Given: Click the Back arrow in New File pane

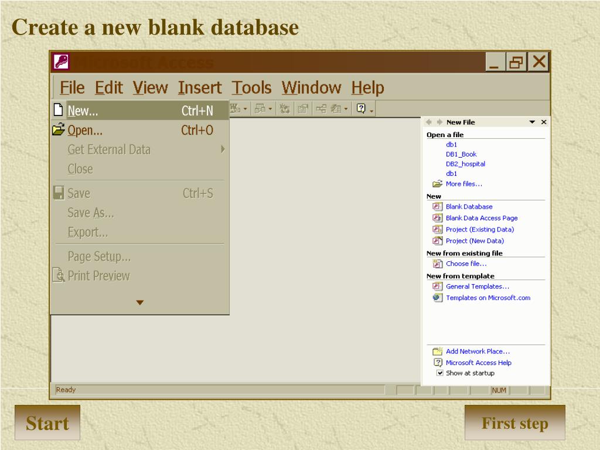Looking at the screenshot, I should [429, 122].
